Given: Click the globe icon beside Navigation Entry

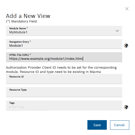Looking at the screenshot, I should 126,46.
